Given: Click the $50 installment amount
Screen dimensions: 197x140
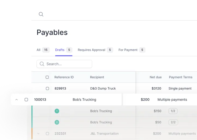Looking at the screenshot, I should (x=158, y=122).
